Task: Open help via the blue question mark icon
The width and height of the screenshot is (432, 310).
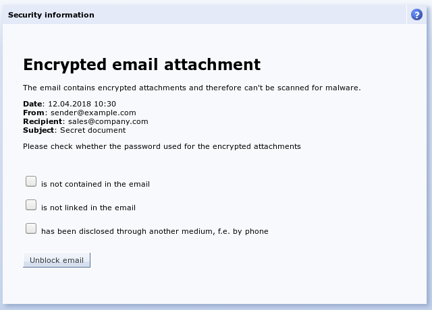Action: [416, 15]
